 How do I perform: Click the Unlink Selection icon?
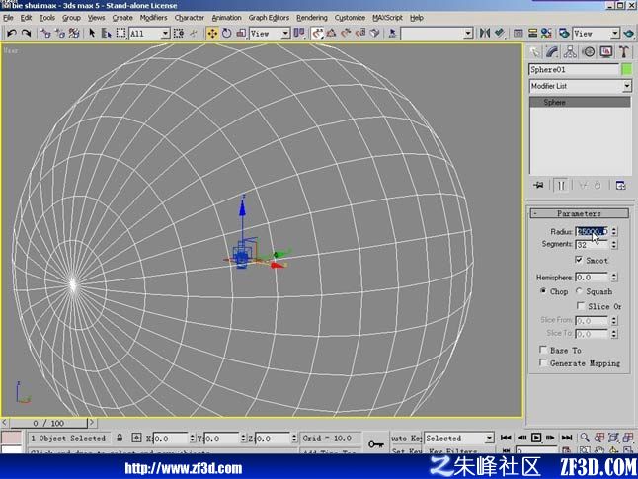[x=60, y=33]
